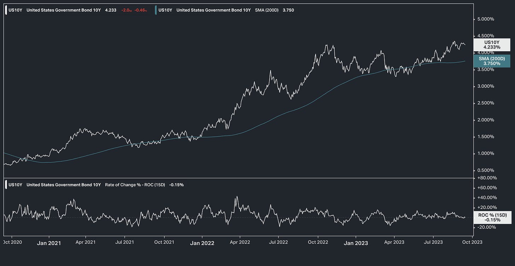Click the -0.15% ROC legend value
The height and width of the screenshot is (266, 515).
[x=177, y=185]
